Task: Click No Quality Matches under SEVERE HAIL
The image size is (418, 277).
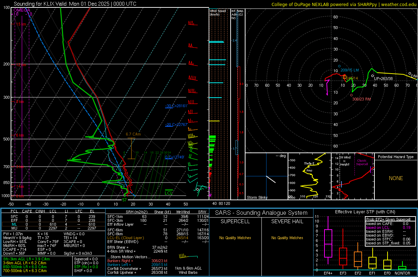Action: tap(287, 238)
